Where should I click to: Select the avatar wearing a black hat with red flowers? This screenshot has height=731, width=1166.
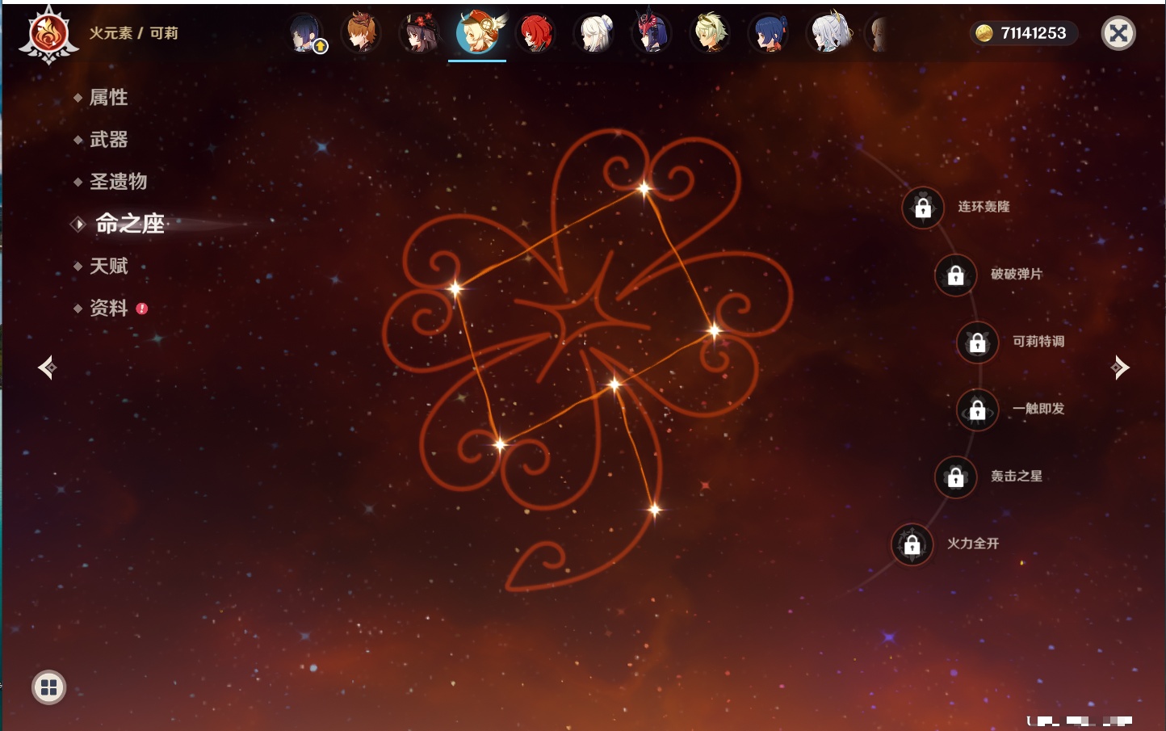[420, 33]
